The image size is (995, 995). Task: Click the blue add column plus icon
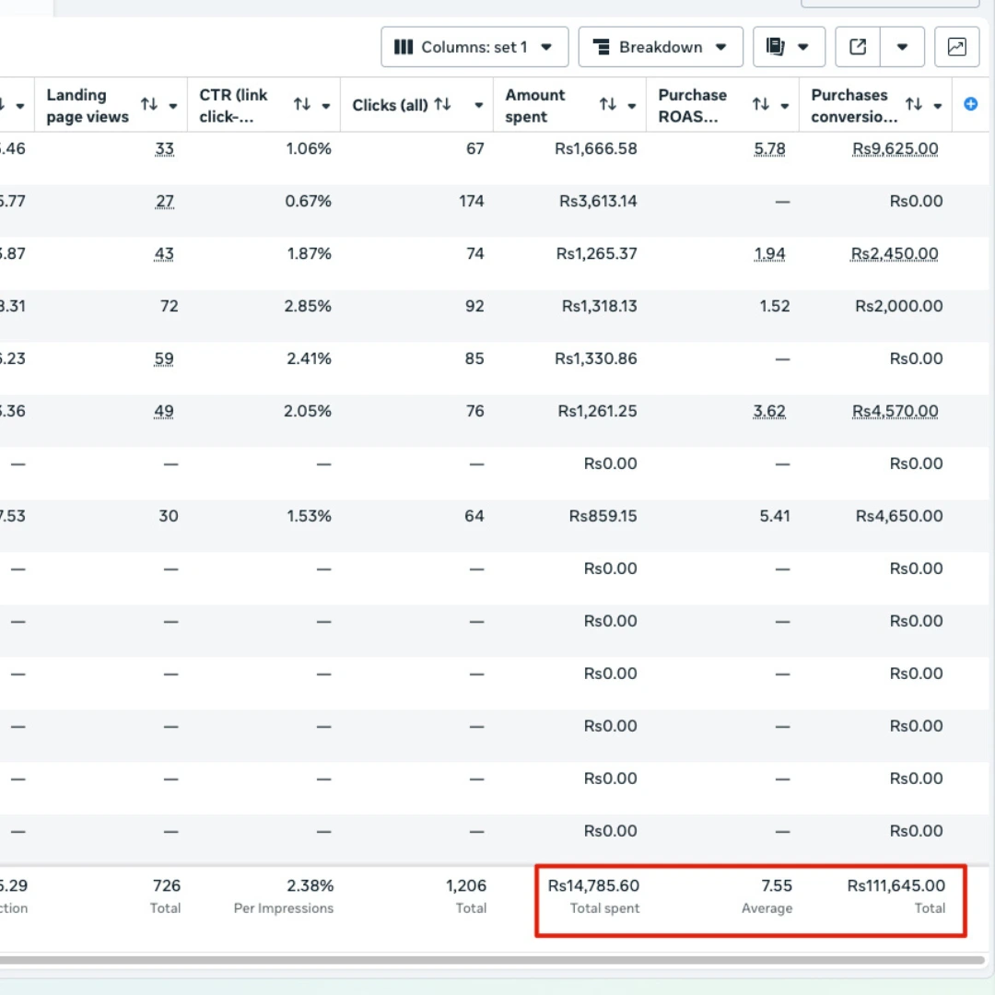click(970, 104)
